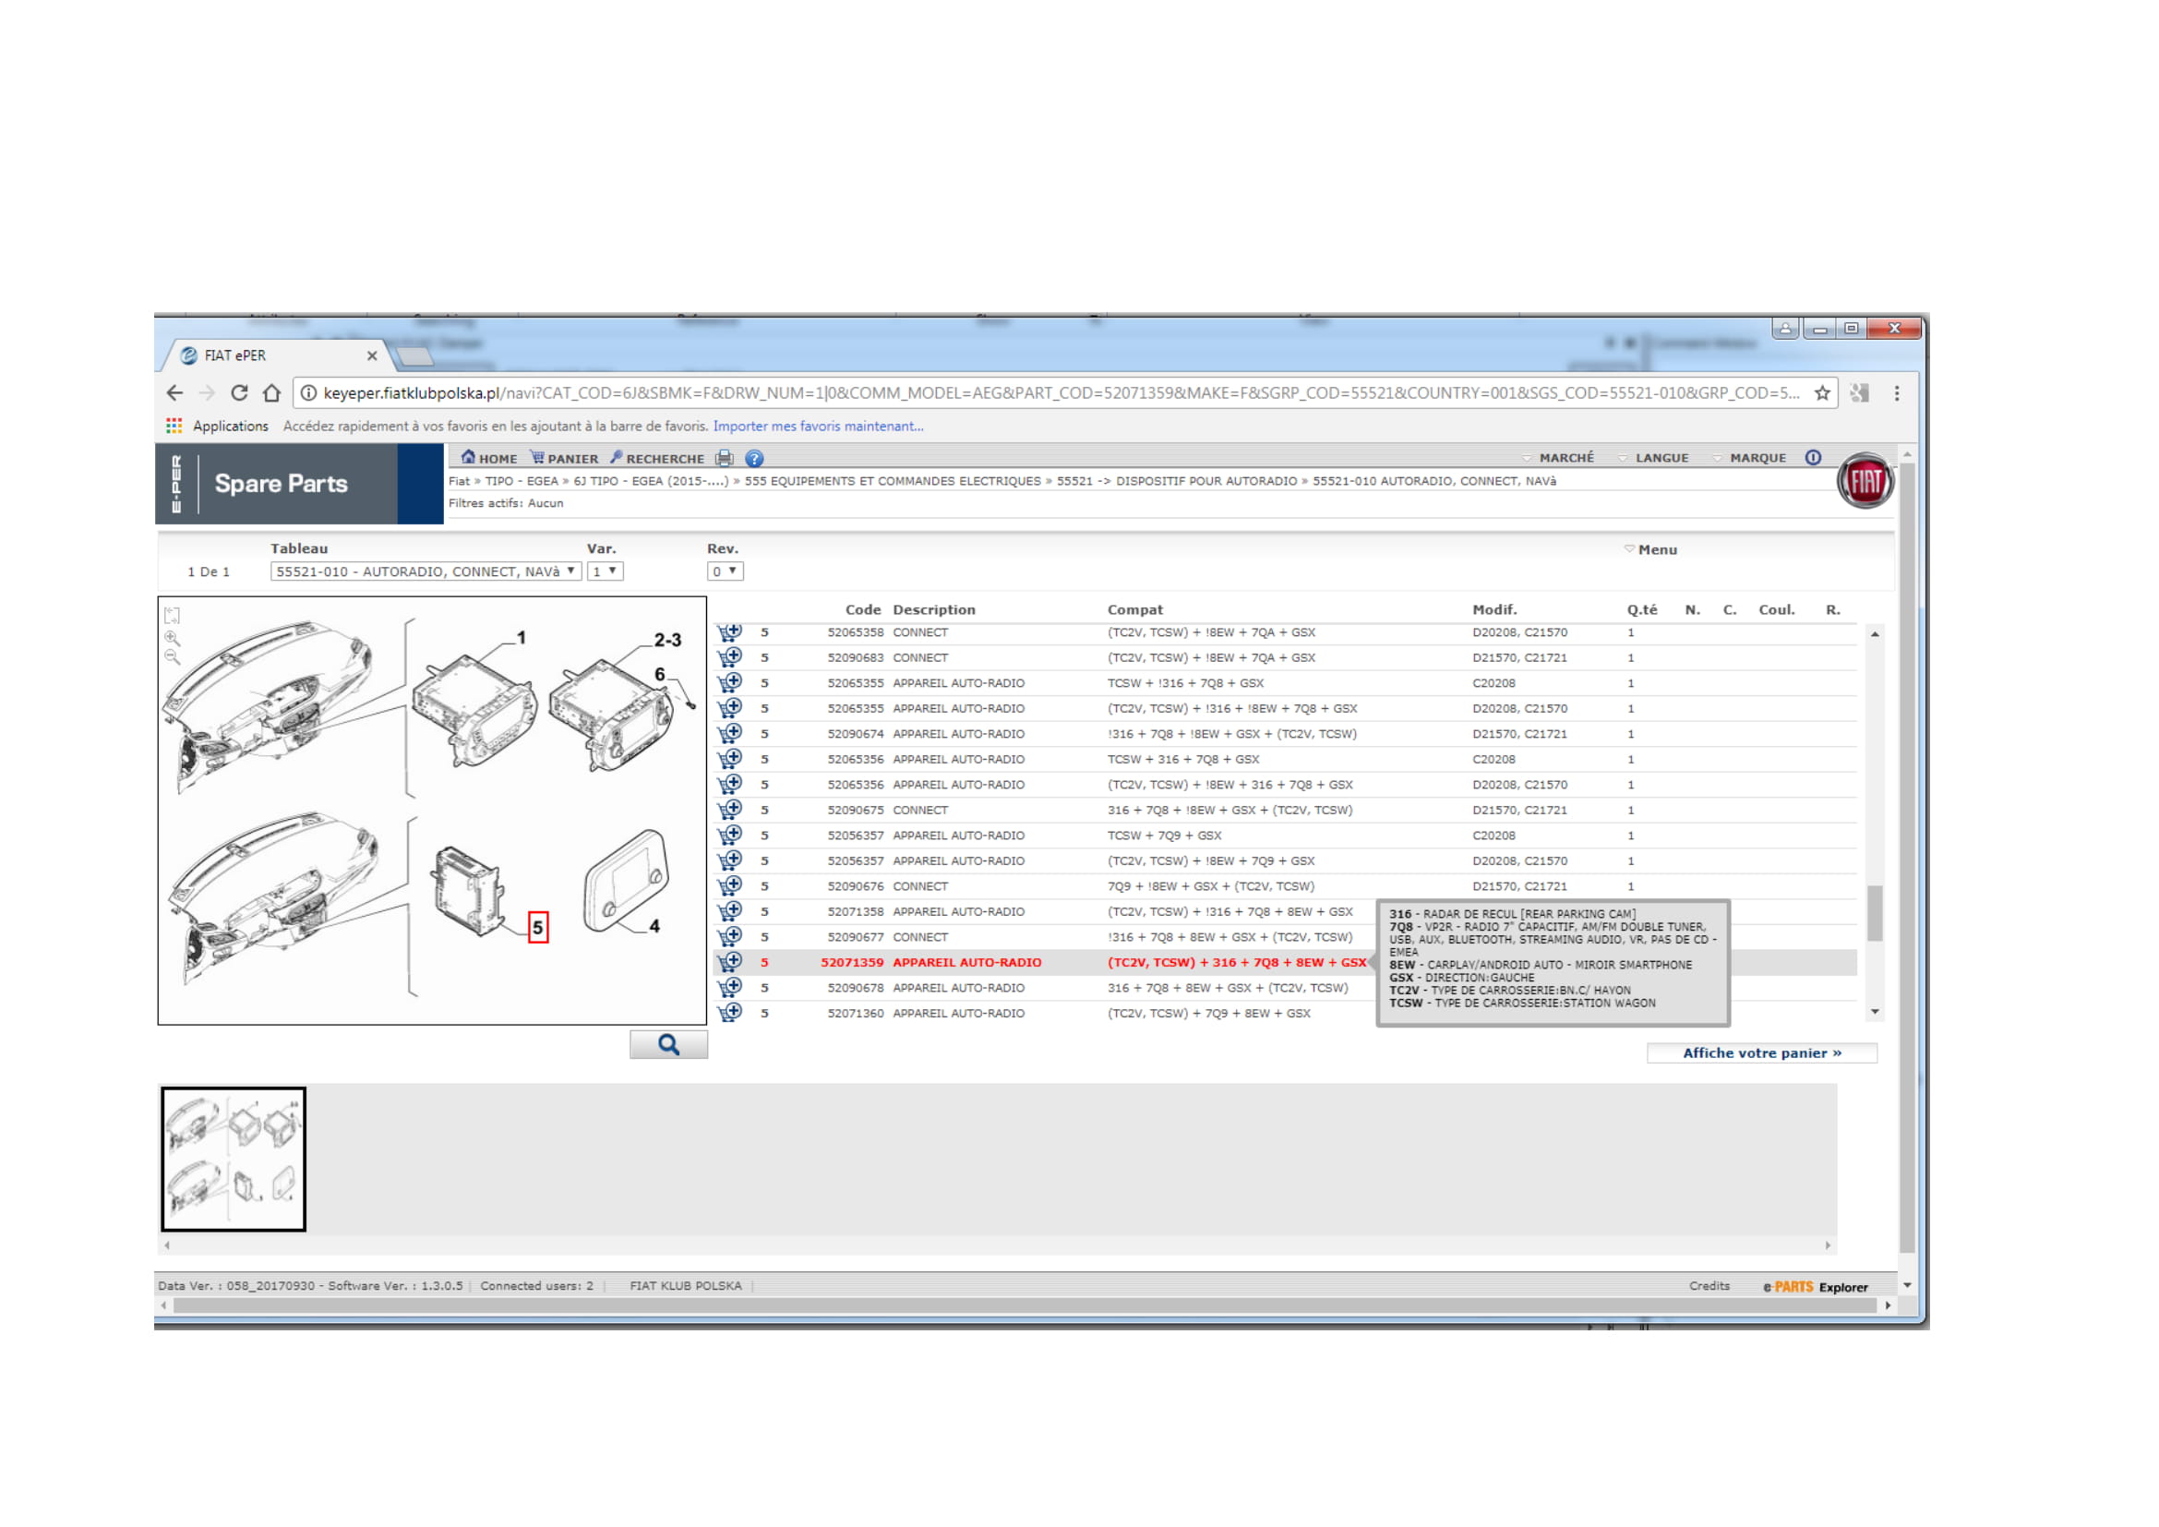Screen dimensions: 2159x1527
Task: Open help via the blue question mark icon
Action: (754, 458)
